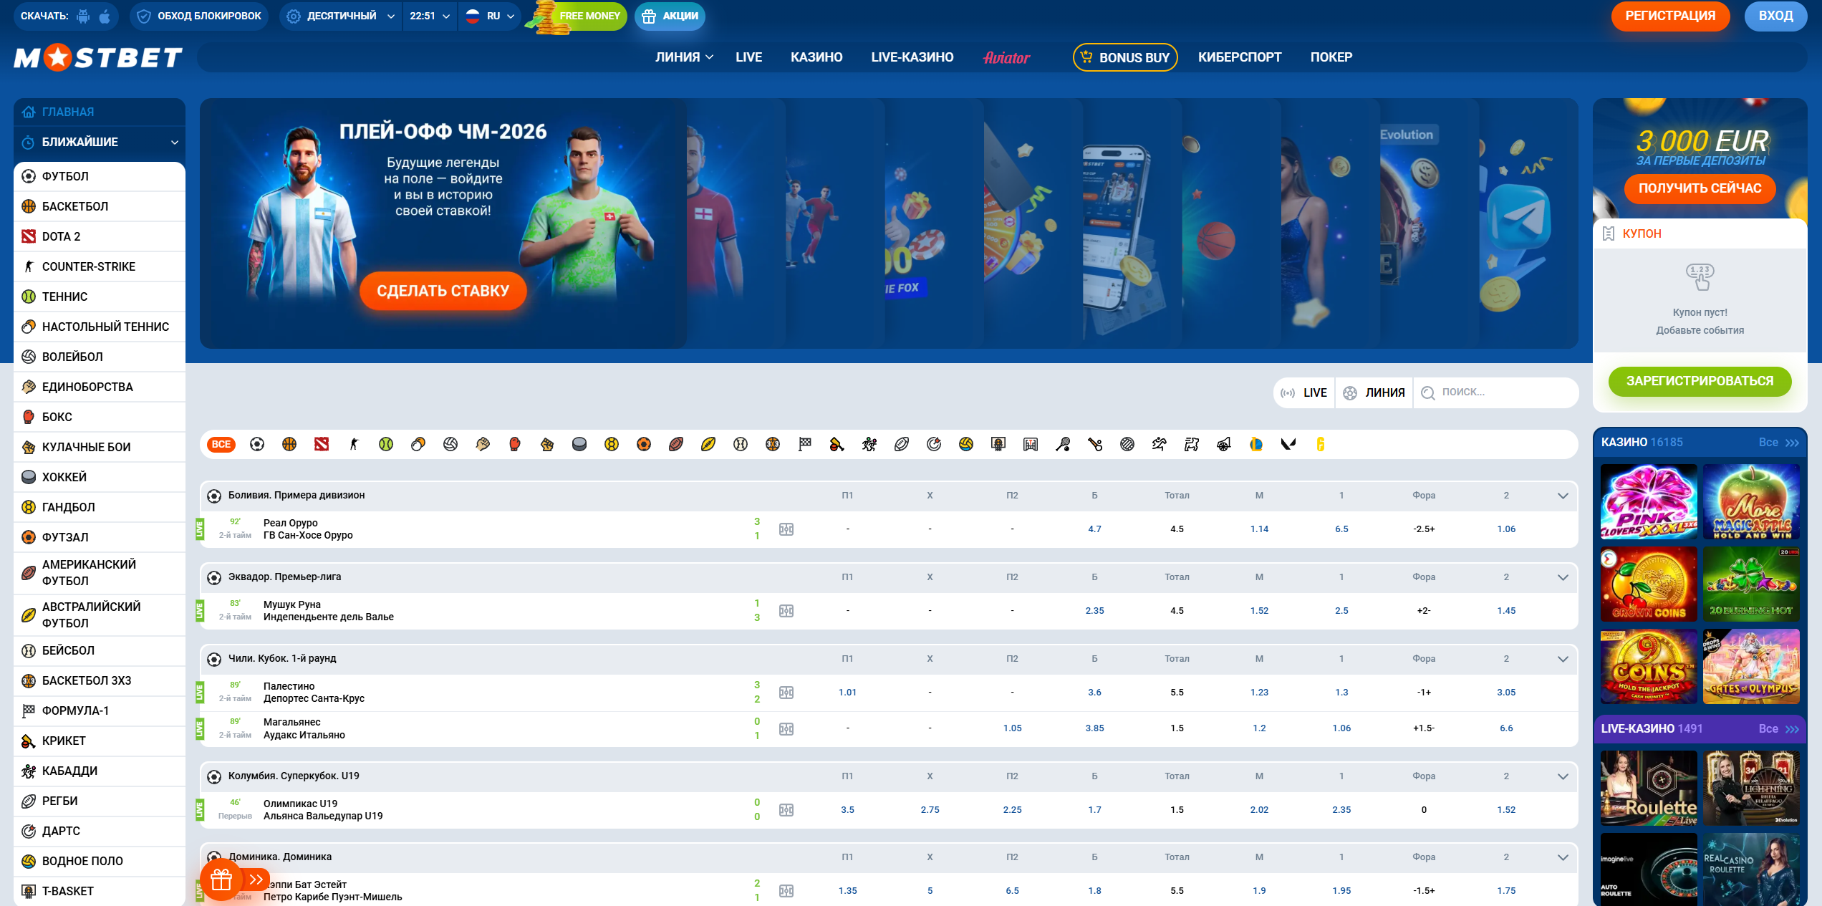The height and width of the screenshot is (906, 1822).
Task: Open match stats for Олимпикас U19 game
Action: point(786,810)
